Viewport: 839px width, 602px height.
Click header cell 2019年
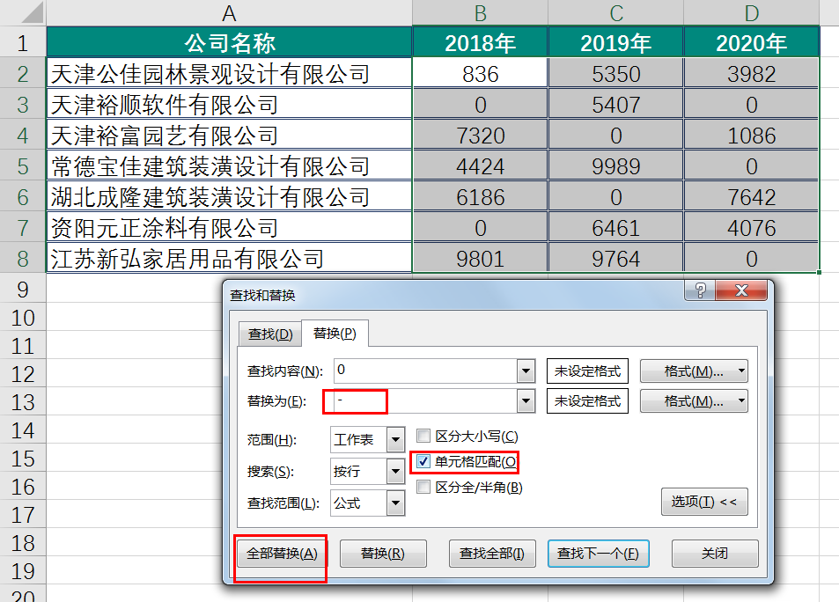click(x=616, y=43)
